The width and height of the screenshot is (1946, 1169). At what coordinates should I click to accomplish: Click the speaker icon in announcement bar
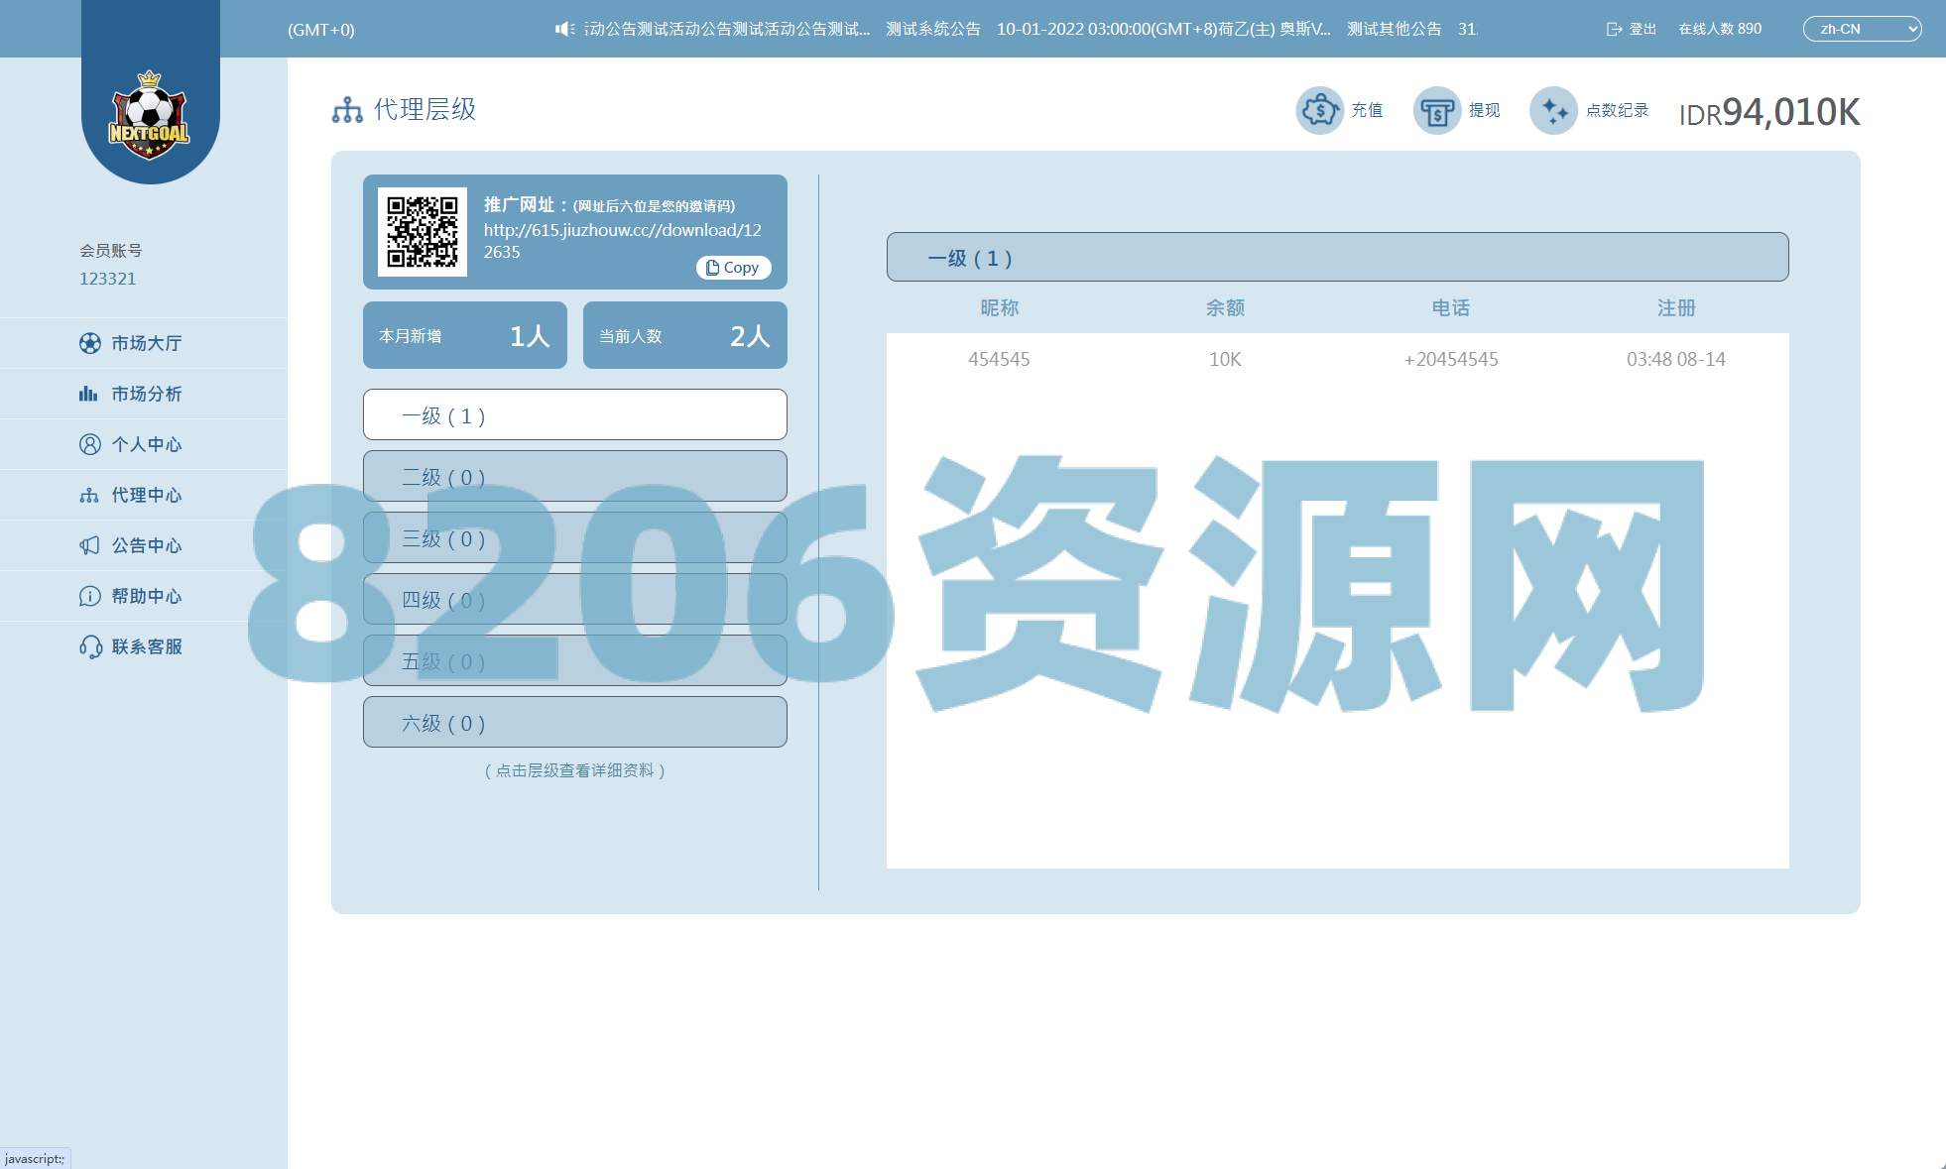[x=564, y=29]
